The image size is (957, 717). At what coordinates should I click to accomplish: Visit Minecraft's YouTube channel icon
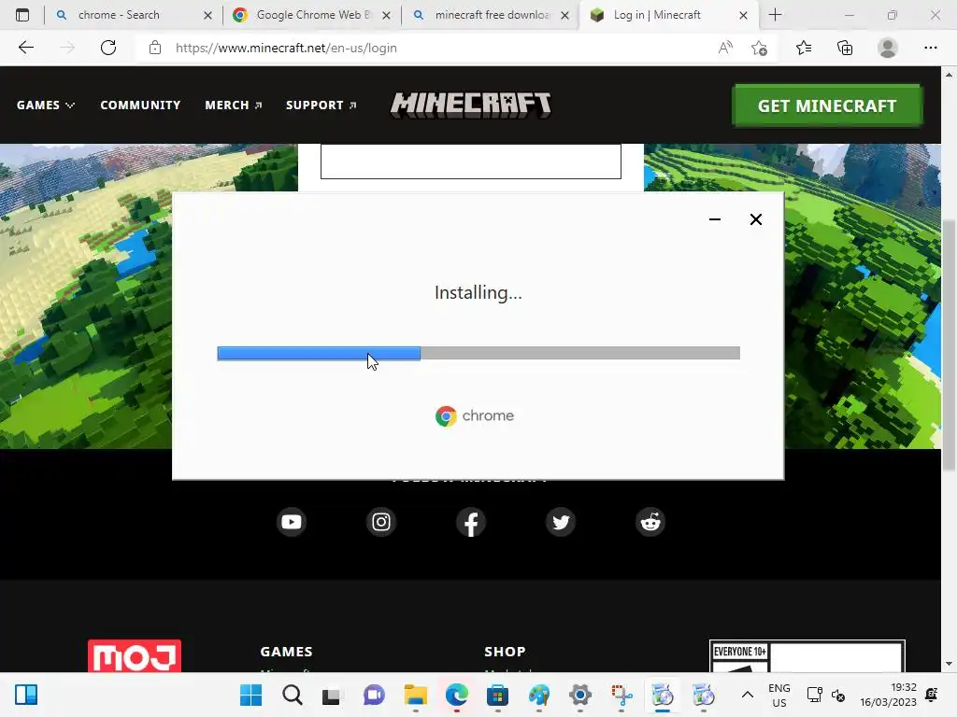point(292,522)
